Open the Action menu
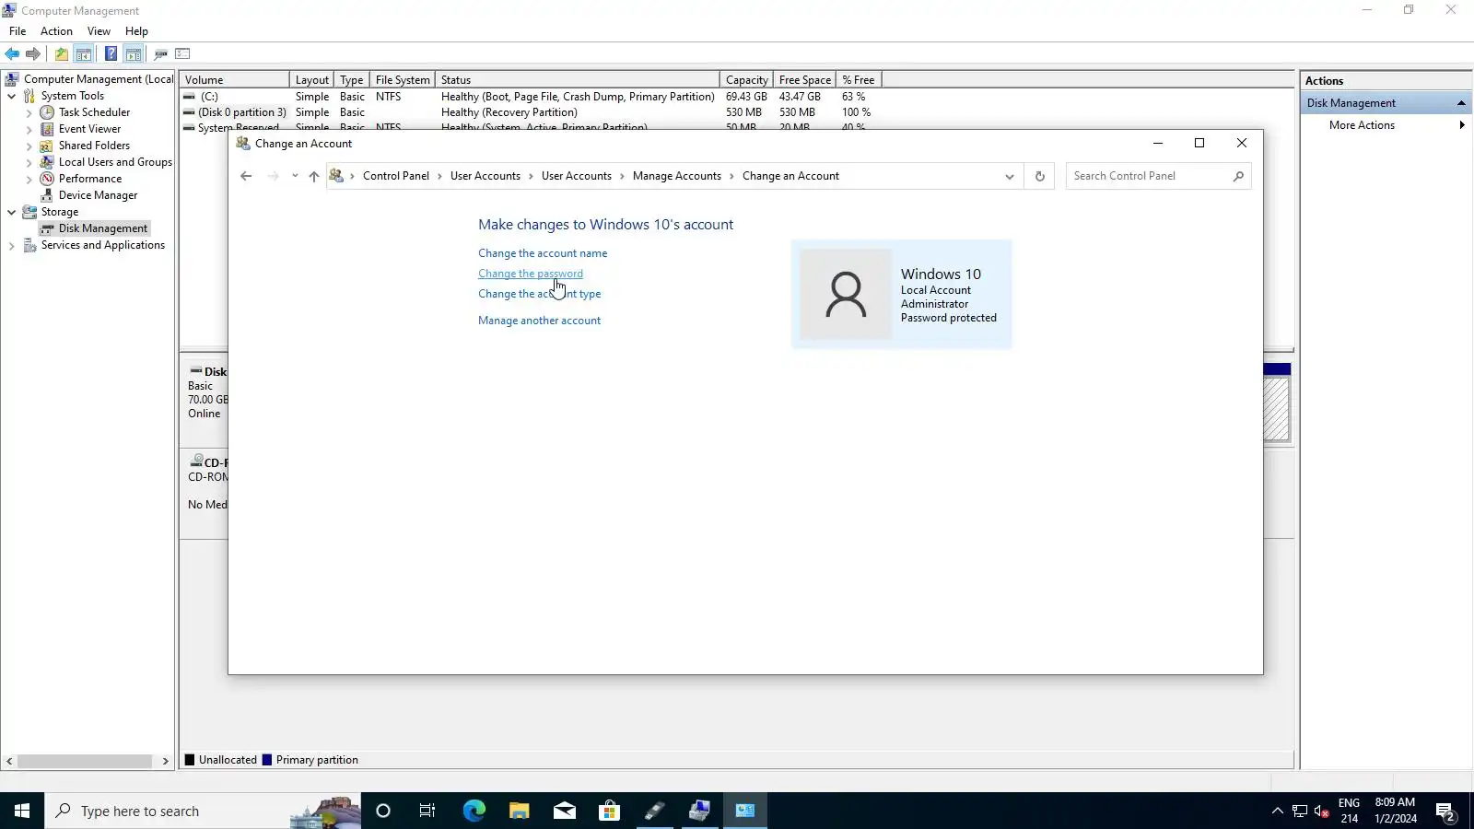This screenshot has width=1474, height=829. click(56, 31)
